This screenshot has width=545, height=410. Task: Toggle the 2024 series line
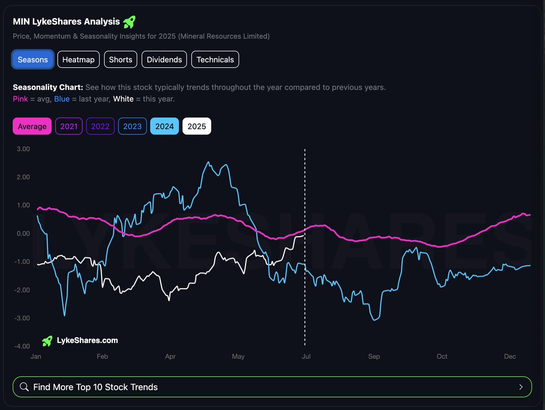(164, 126)
